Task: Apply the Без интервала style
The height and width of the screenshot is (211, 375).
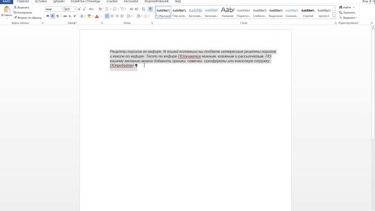Action: [179, 12]
